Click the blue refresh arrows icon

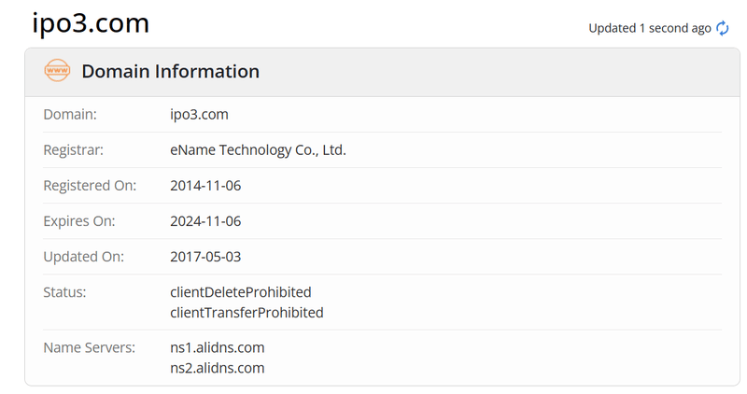pyautogui.click(x=722, y=28)
